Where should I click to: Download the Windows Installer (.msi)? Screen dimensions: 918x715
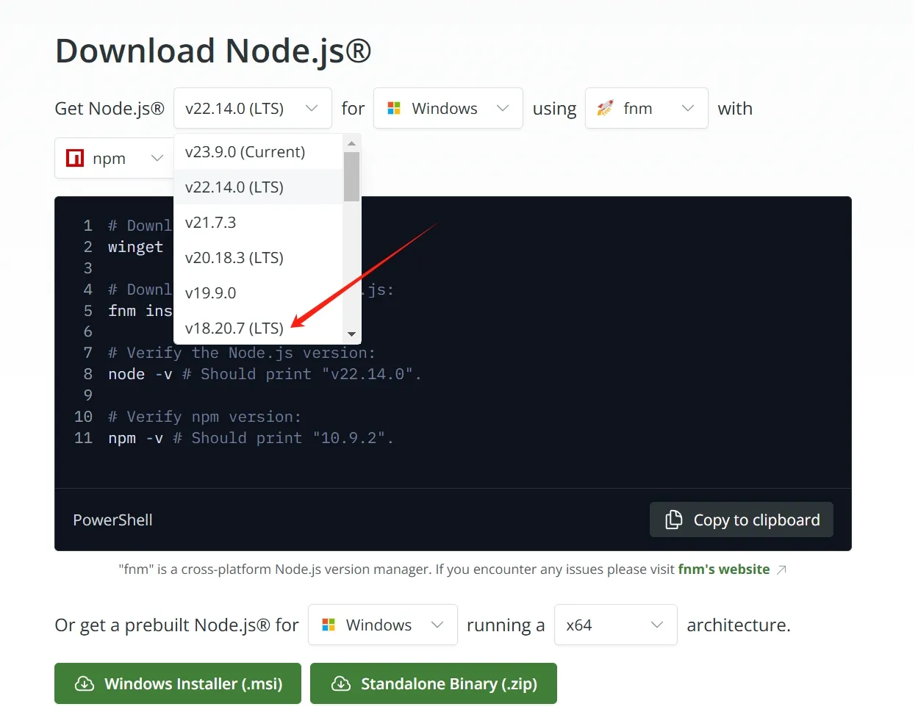pos(178,683)
